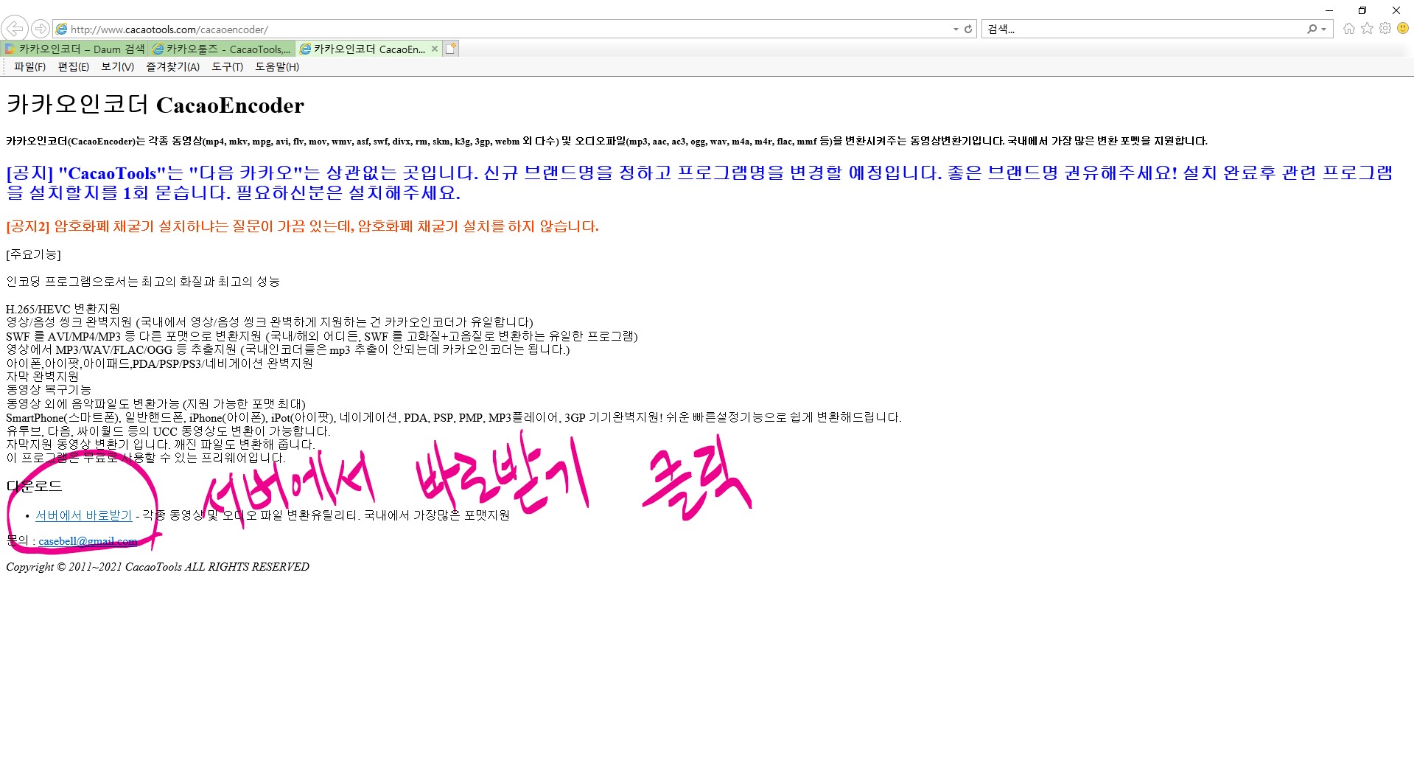Open a new tab with the blank tab button
Viewport: 1414px width, 766px height.
[x=451, y=49]
